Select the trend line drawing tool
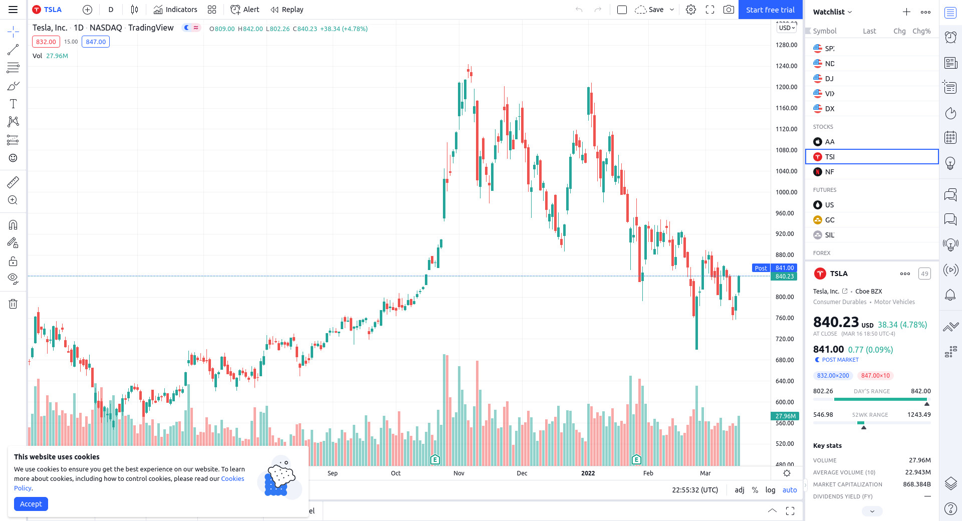This screenshot has height=521, width=962. point(13,50)
